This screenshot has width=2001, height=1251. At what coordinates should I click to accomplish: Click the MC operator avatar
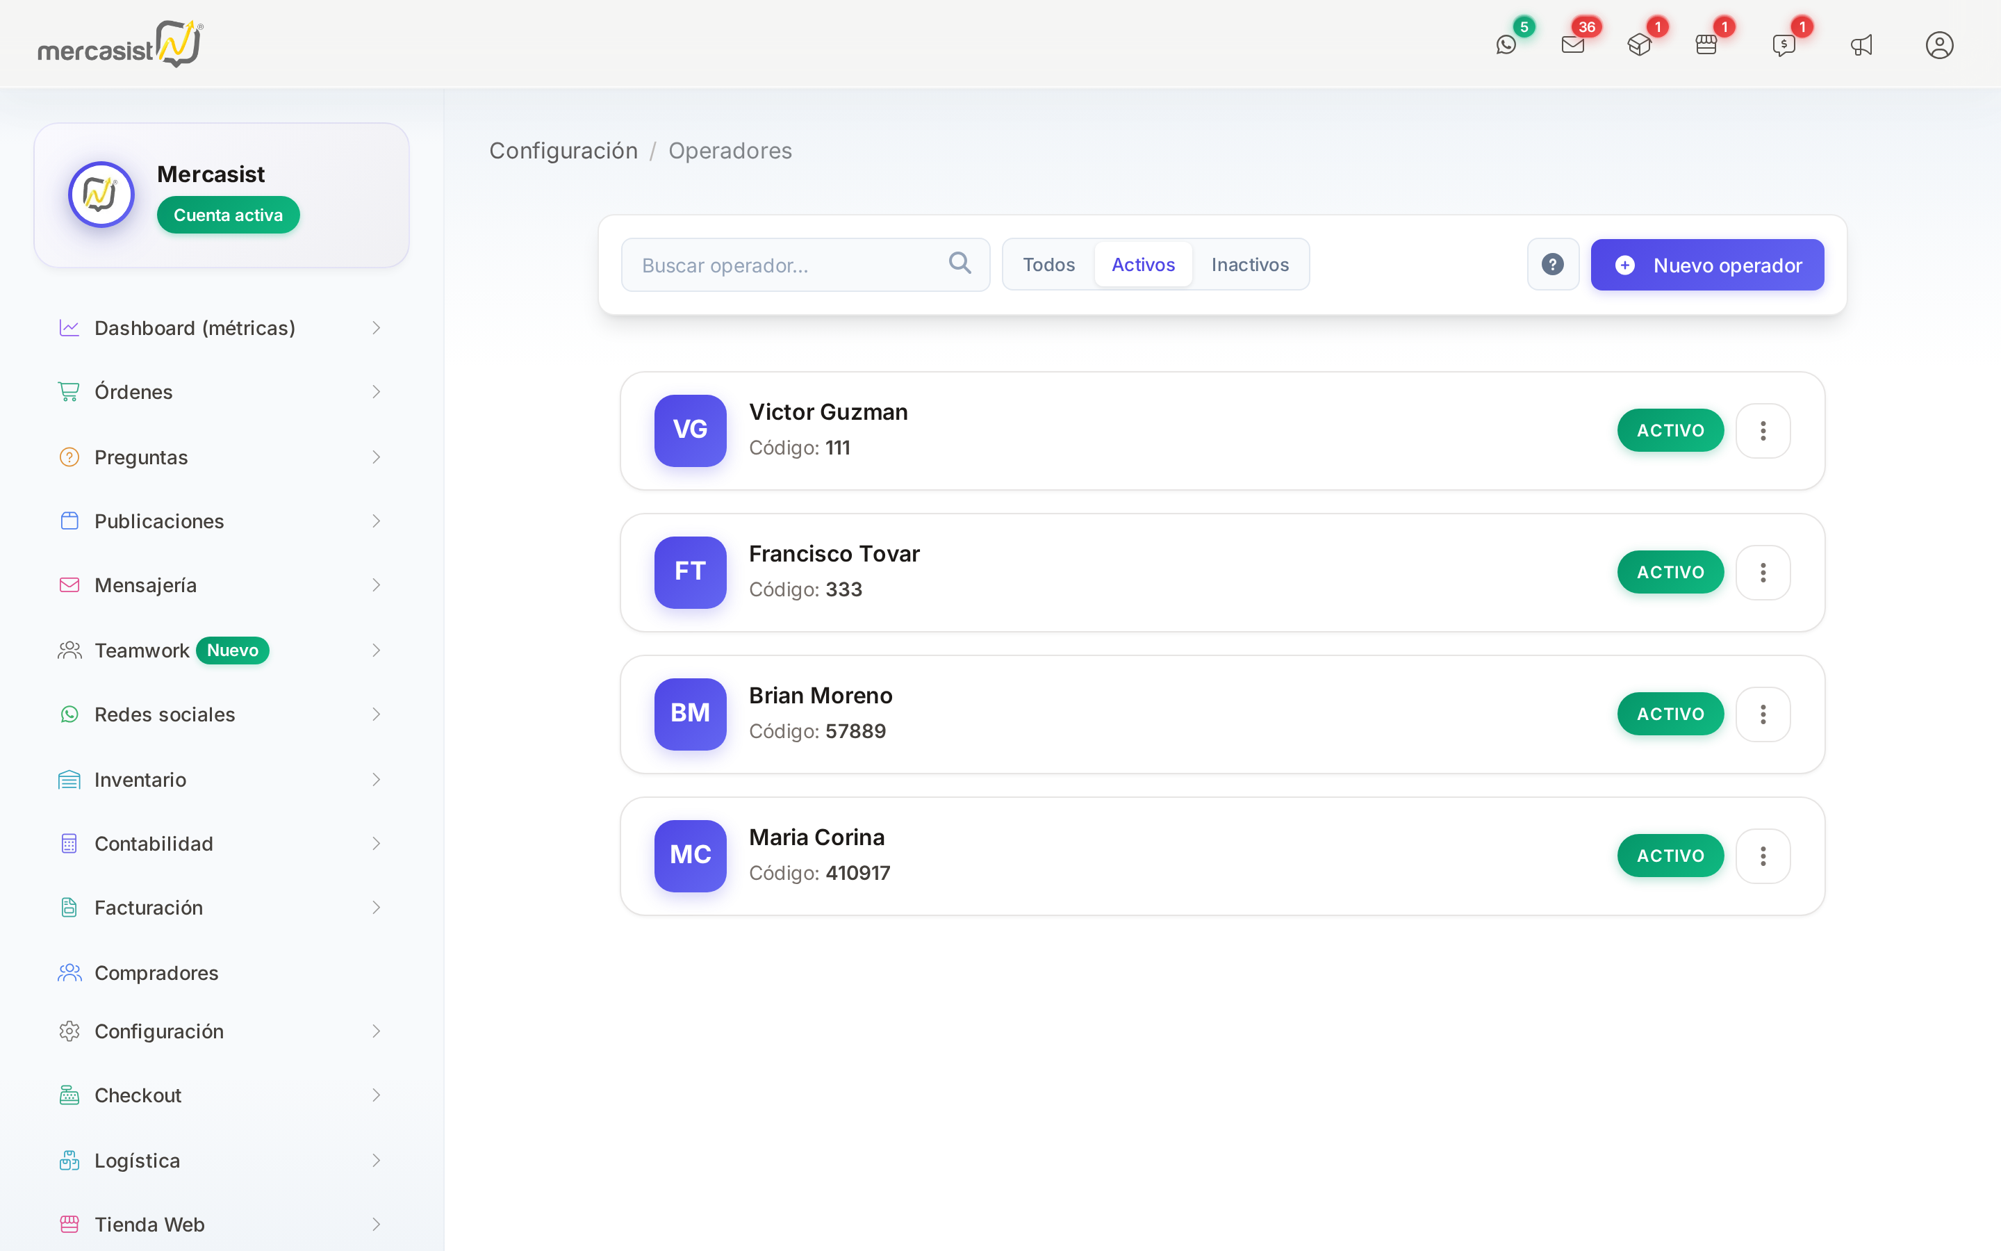point(691,856)
